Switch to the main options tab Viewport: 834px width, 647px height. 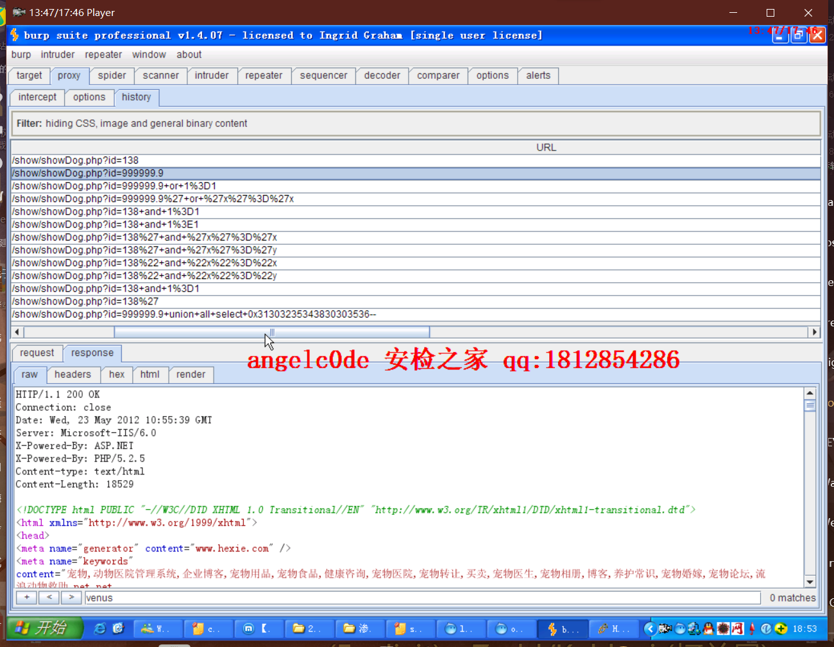pyautogui.click(x=493, y=76)
